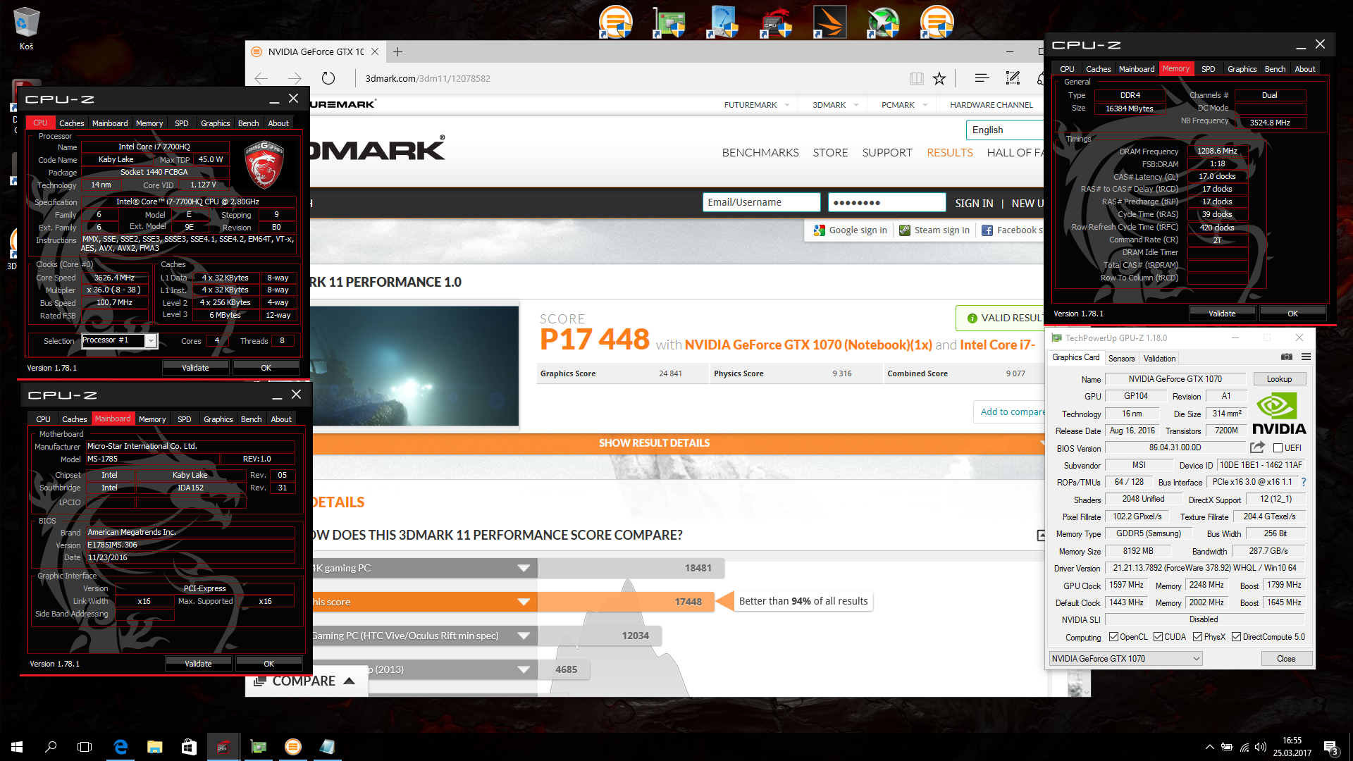
Task: Click Lookup button in GPU-Z
Action: [x=1279, y=379]
